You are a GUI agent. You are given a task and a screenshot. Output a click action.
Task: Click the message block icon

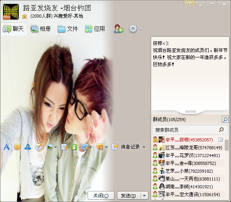pyautogui.click(x=100, y=147)
